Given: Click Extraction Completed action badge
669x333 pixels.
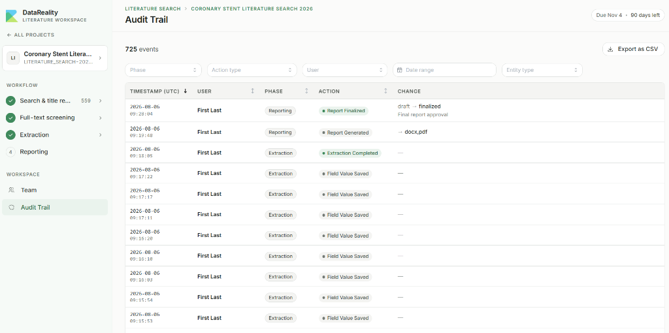Looking at the screenshot, I should [350, 153].
